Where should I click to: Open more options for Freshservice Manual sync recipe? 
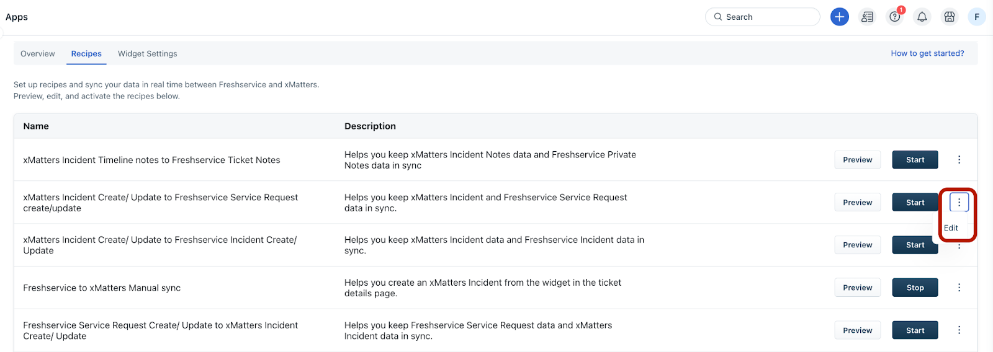(959, 288)
